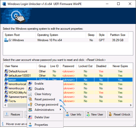Click the Clear history clock icon
The width and height of the screenshot is (136, 128).
click(x=30, y=94)
